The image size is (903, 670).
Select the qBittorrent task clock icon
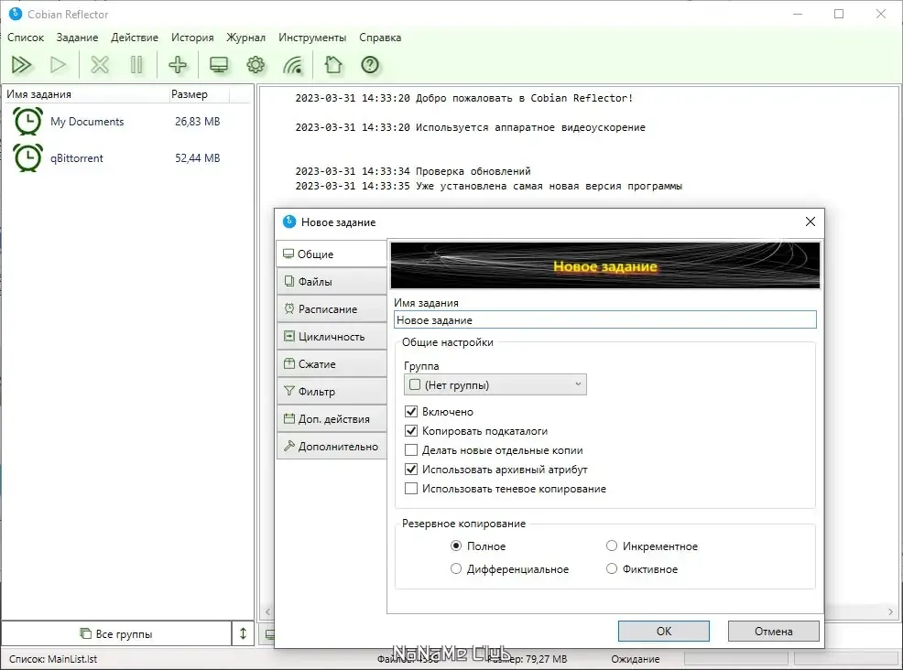click(27, 157)
